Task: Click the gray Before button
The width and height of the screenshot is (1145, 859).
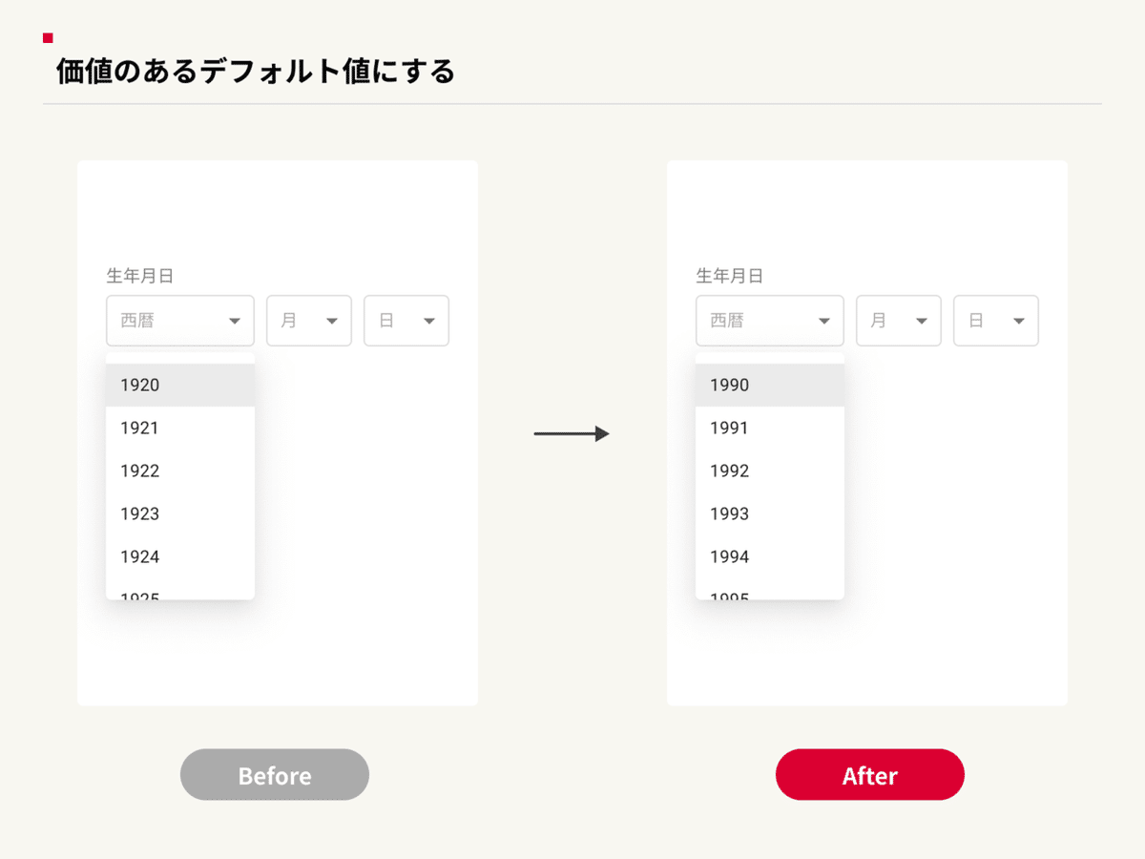Action: click(275, 774)
